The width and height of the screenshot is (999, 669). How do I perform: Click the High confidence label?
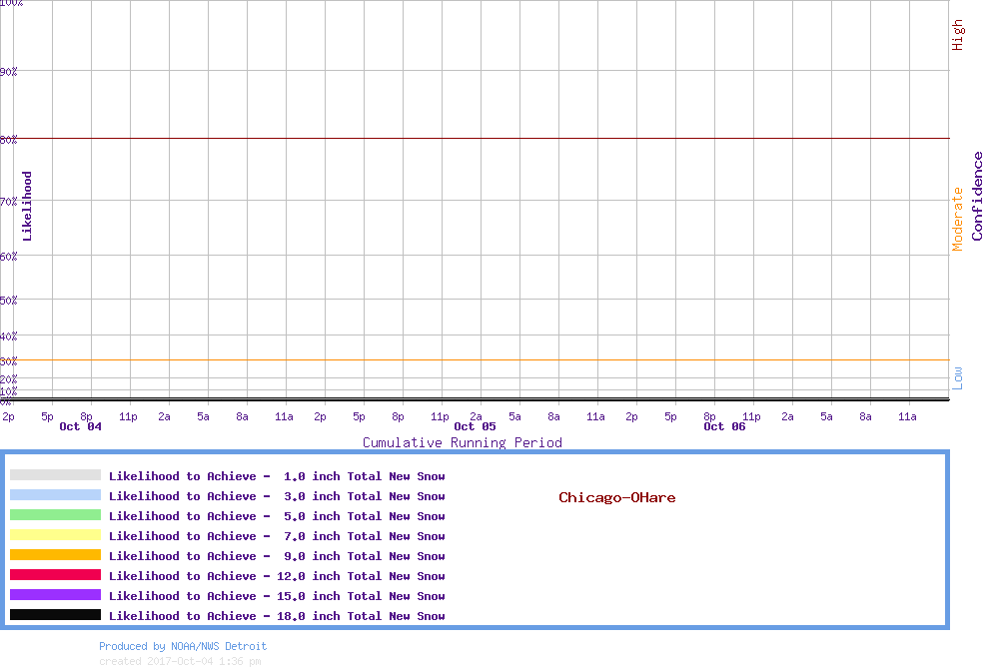[x=958, y=35]
